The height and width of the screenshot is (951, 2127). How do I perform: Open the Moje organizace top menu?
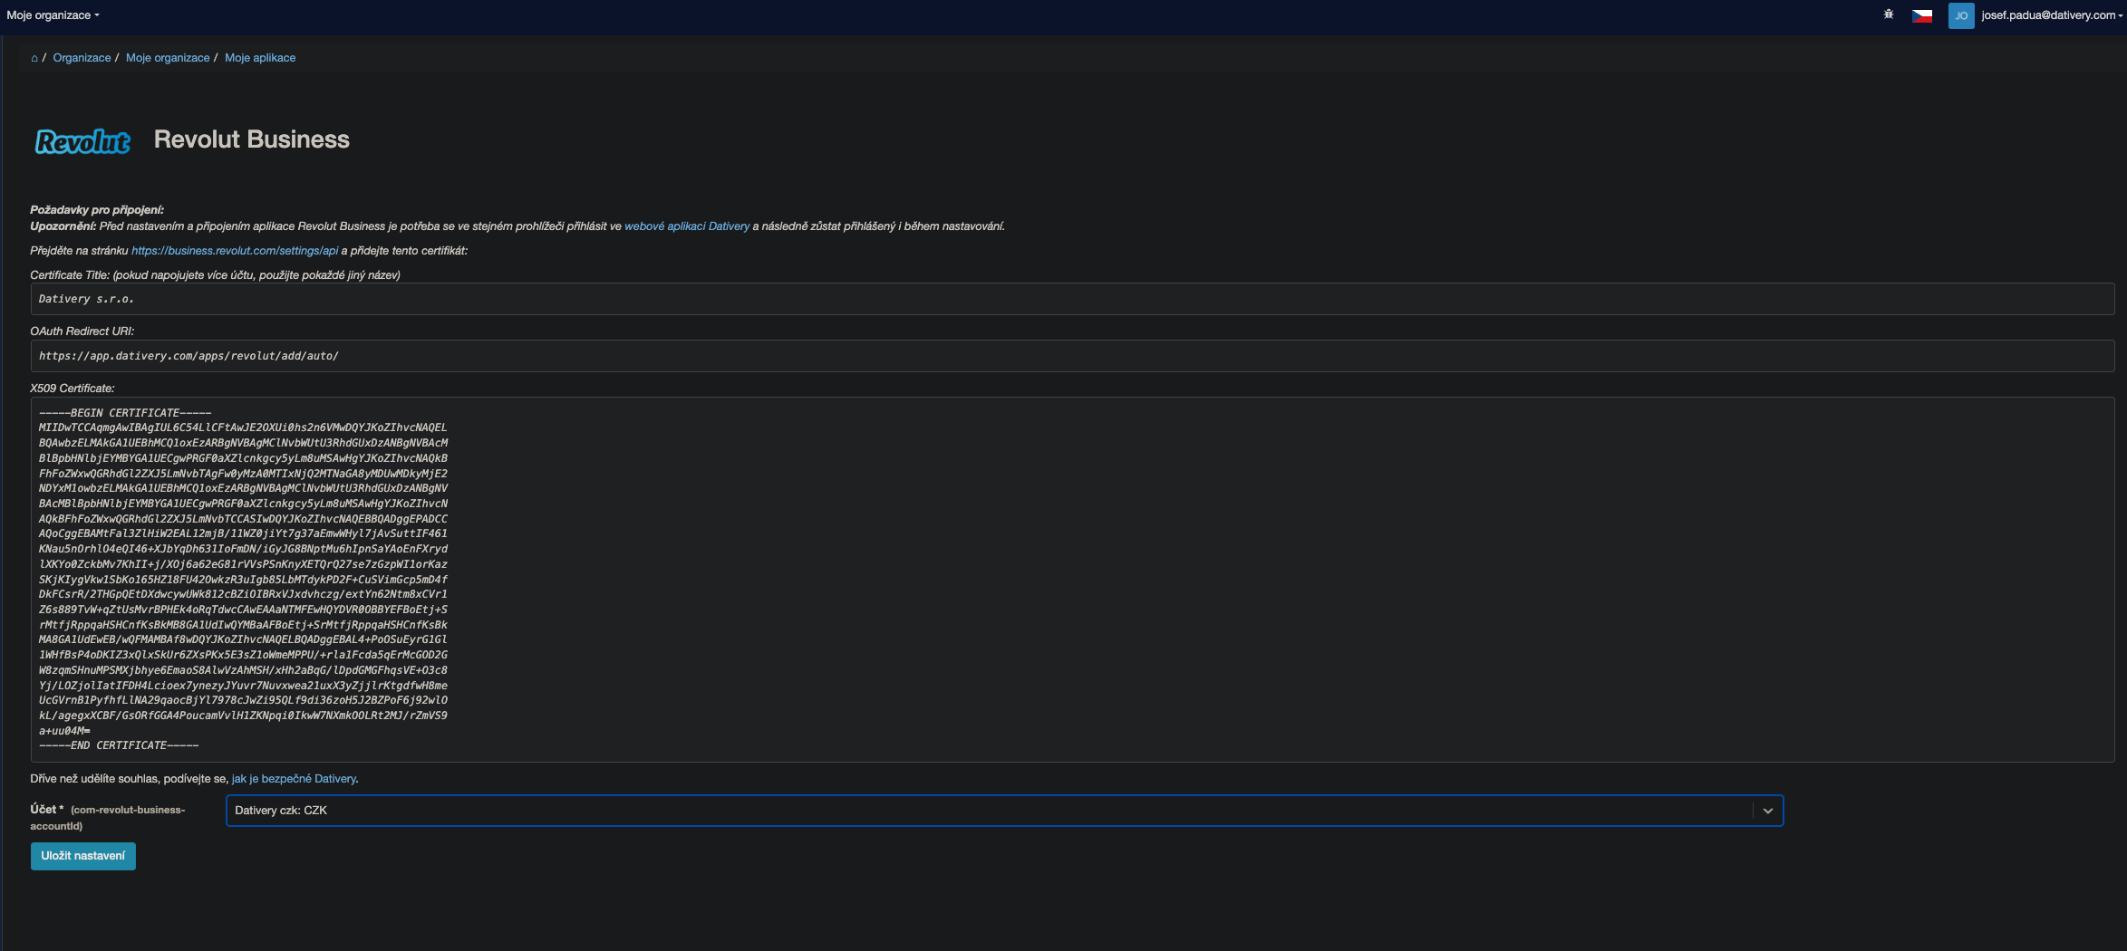53,15
